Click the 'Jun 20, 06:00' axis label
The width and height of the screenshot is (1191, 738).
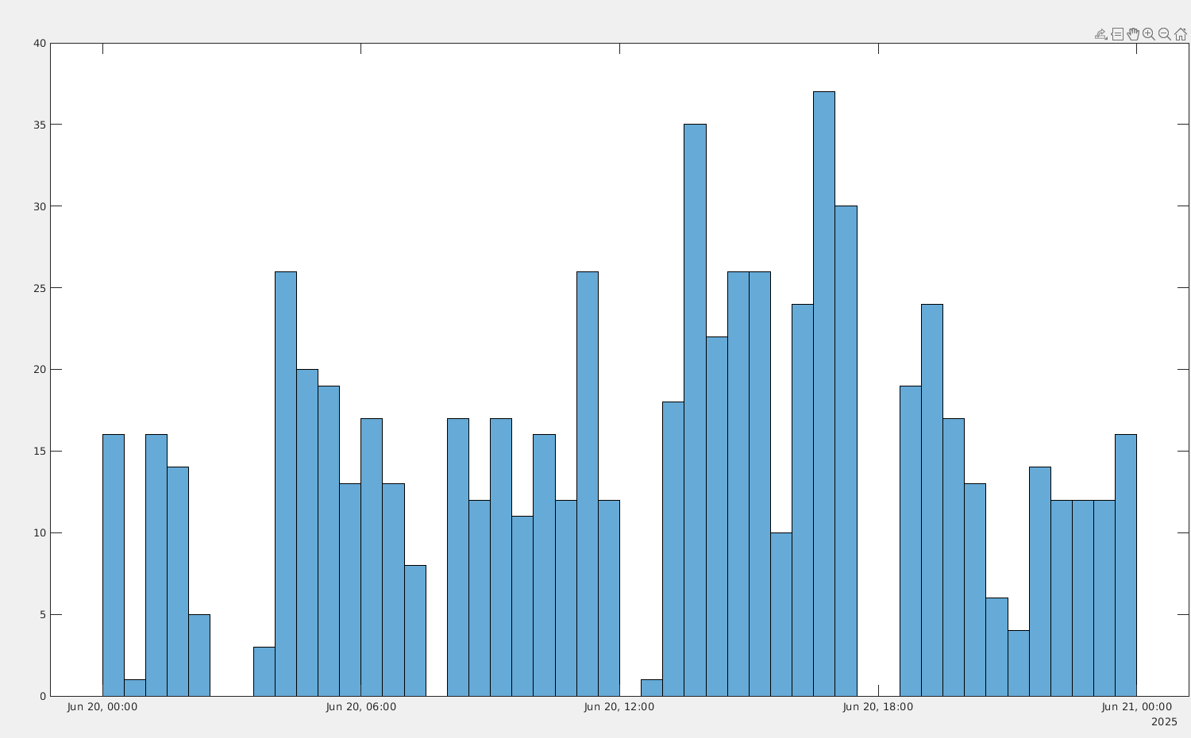pos(361,707)
